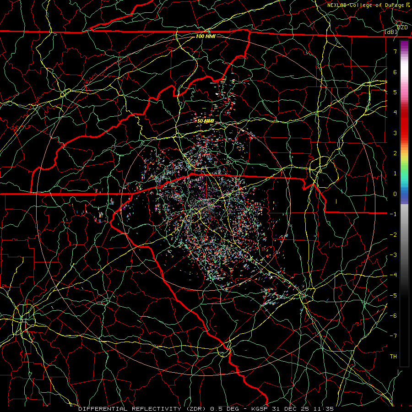Click the '[dB]' unit label

pos(391,32)
